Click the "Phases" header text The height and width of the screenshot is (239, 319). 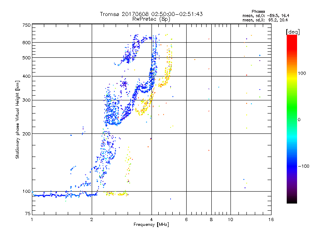pyautogui.click(x=258, y=12)
